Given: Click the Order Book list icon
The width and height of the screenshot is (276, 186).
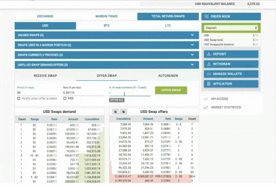Looking at the screenshot, I should tap(206, 16).
